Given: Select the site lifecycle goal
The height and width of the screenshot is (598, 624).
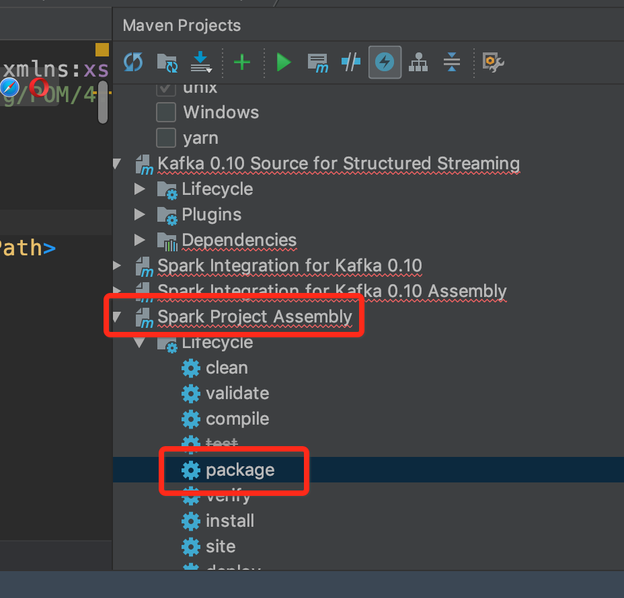Looking at the screenshot, I should (x=221, y=547).
